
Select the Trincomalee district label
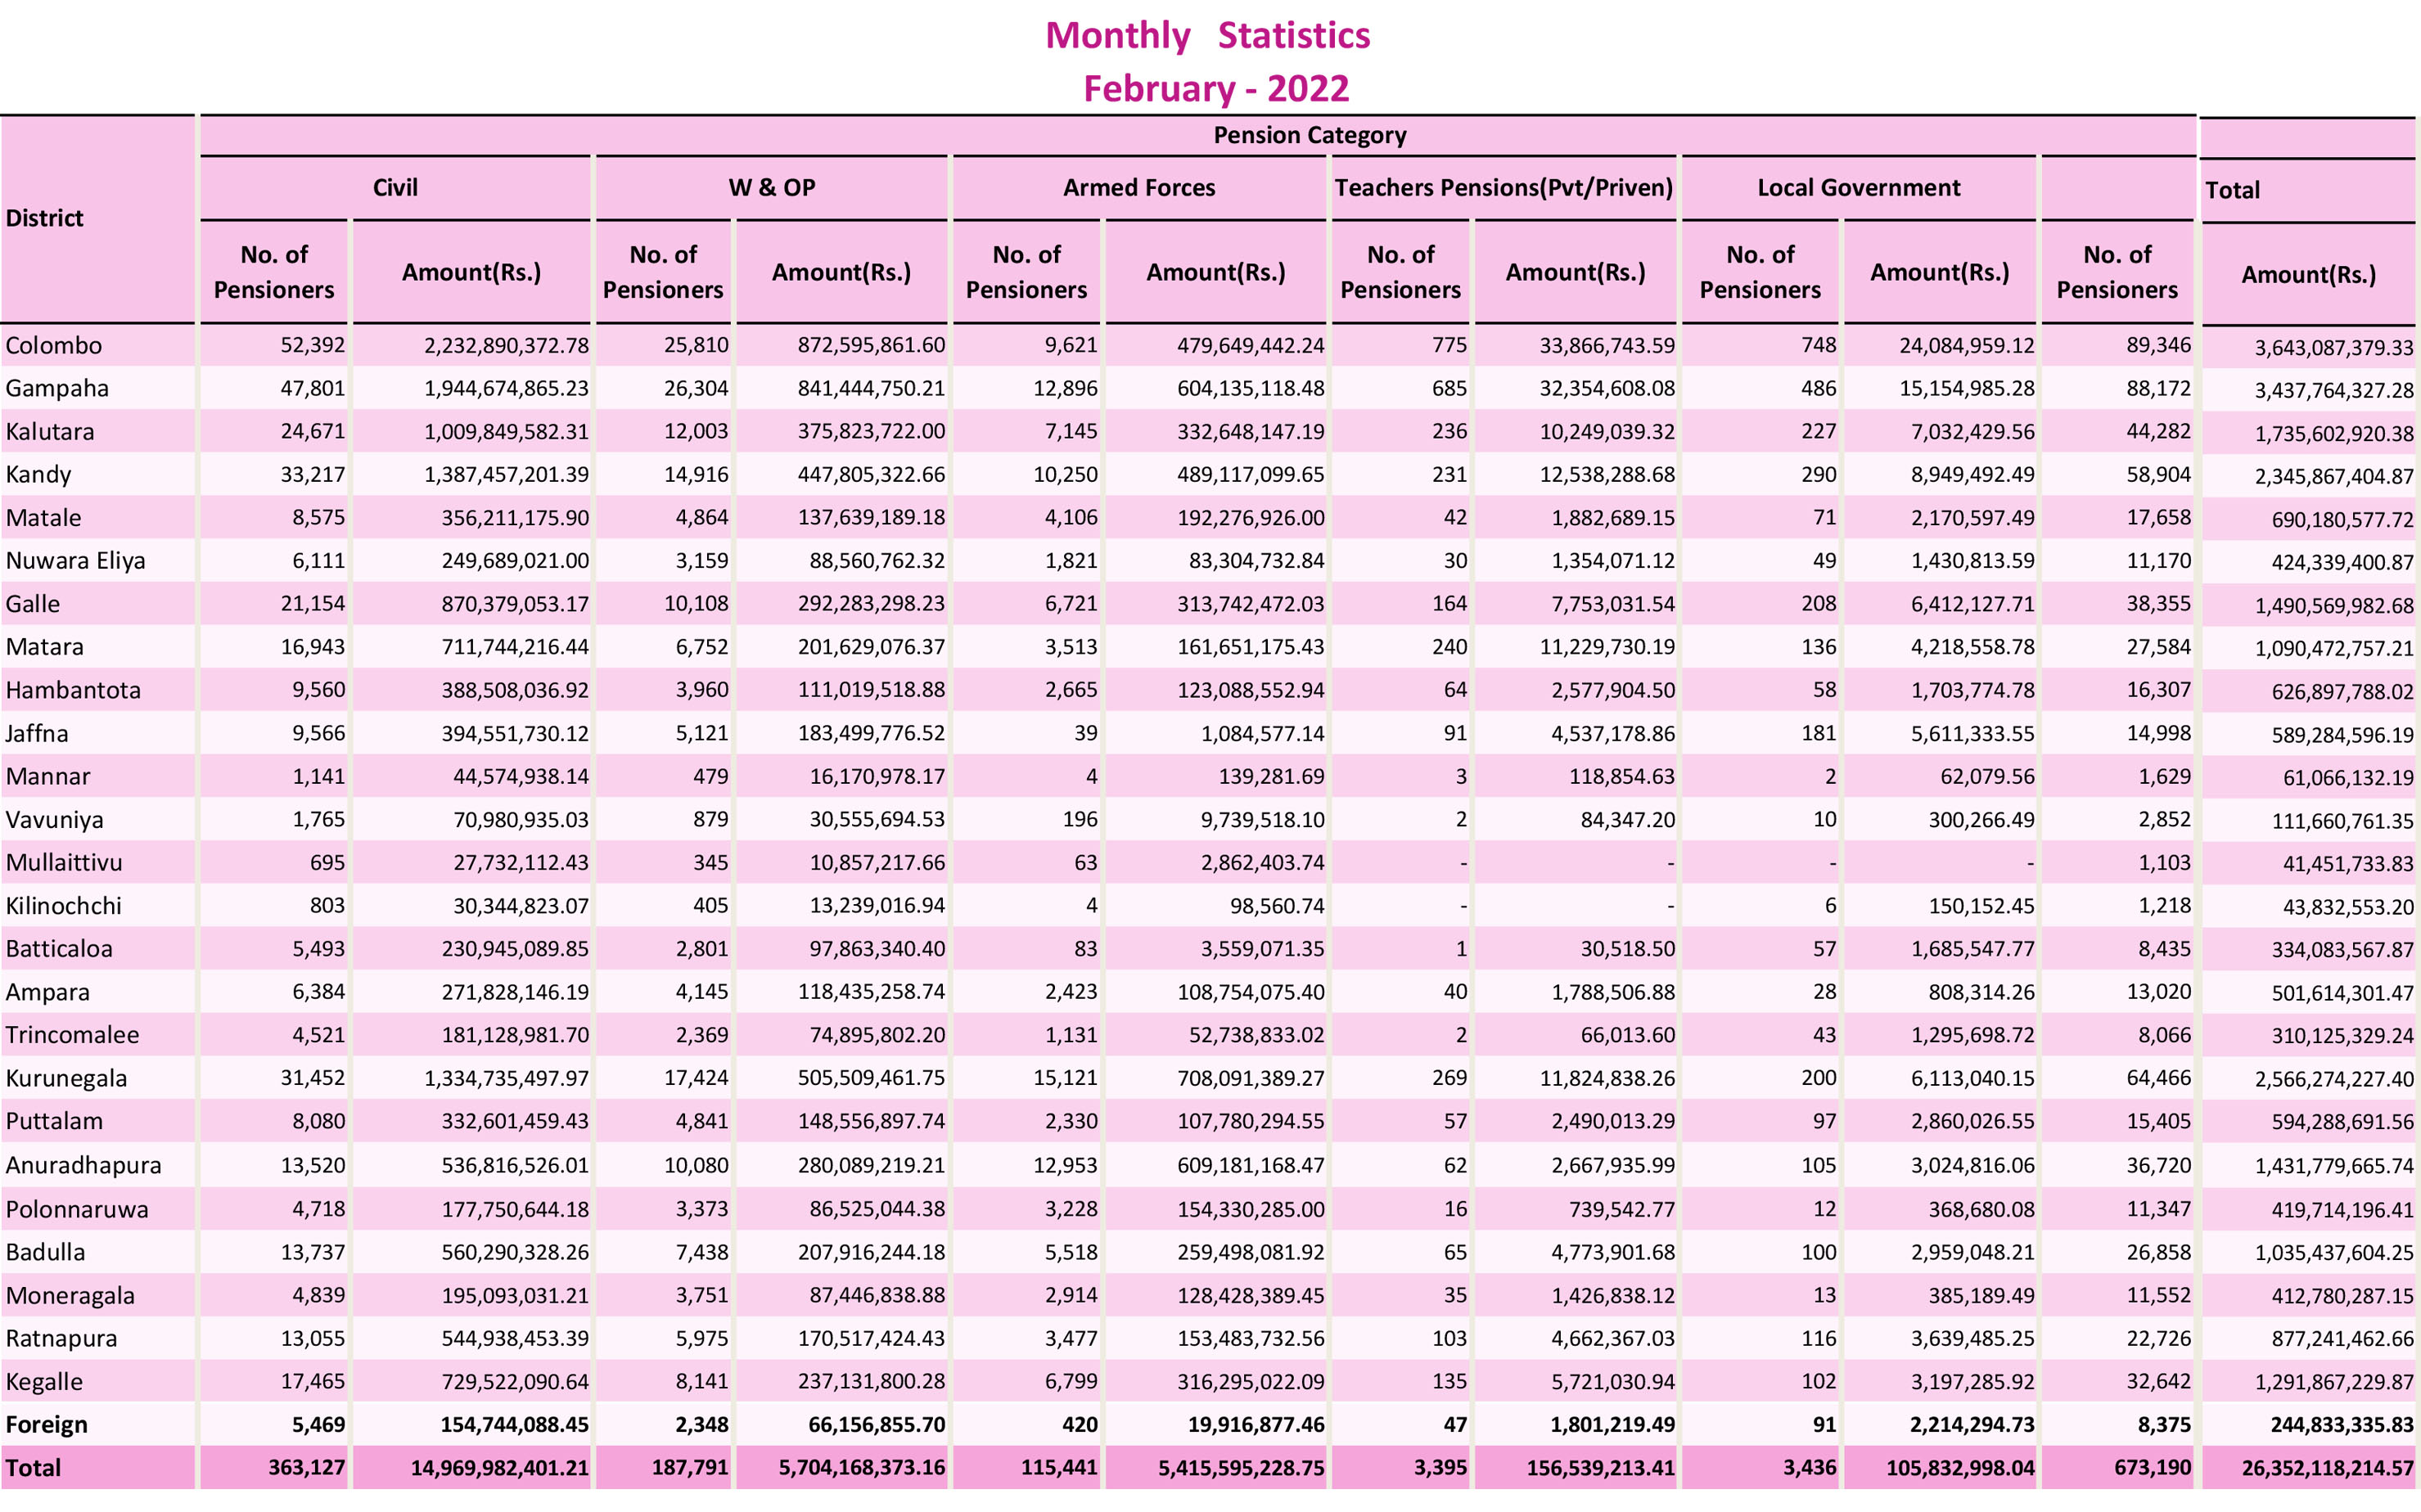click(x=72, y=1036)
